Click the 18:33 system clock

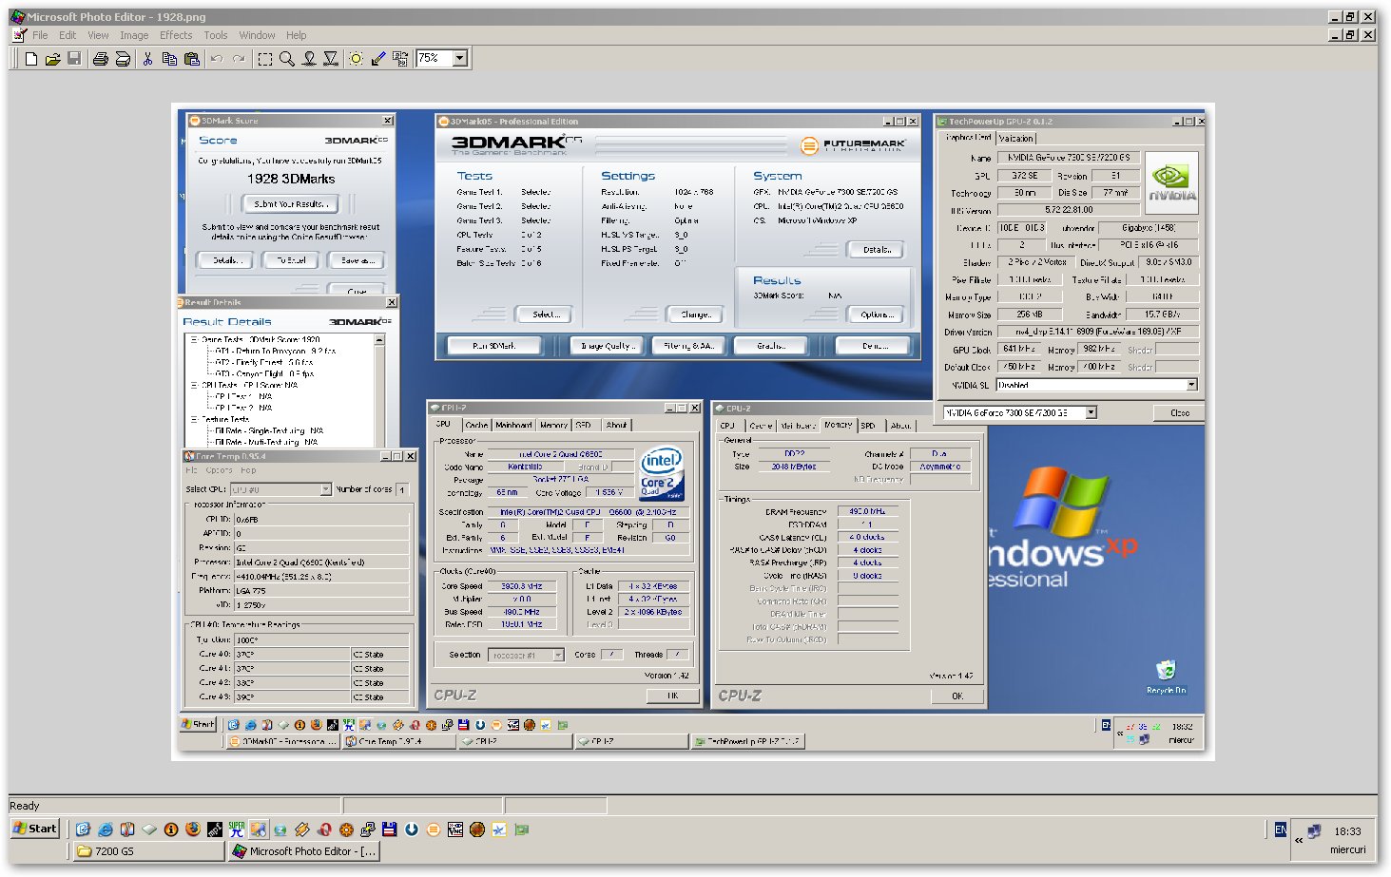(1347, 831)
